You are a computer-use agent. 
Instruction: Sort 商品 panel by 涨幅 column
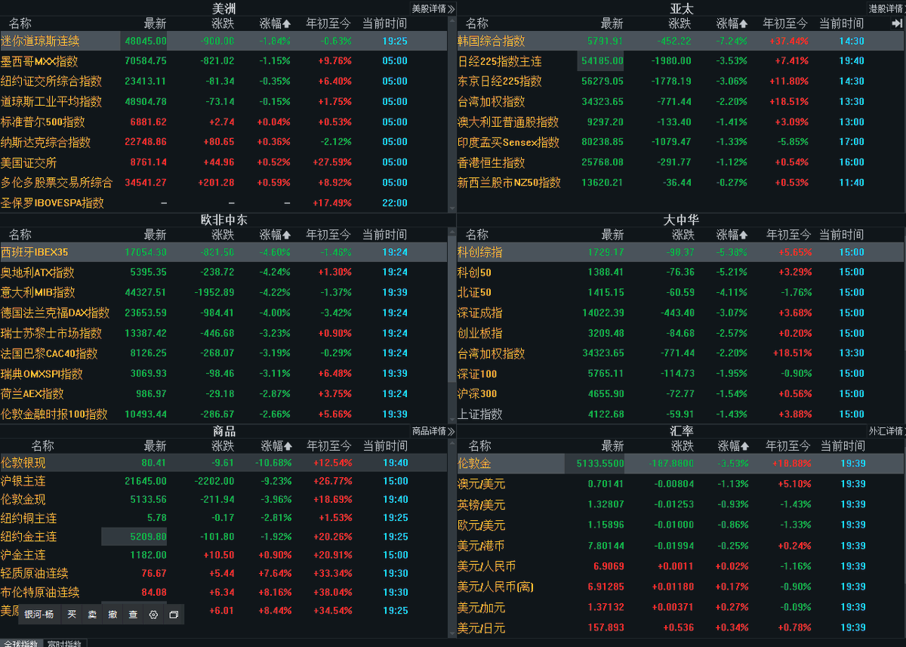click(276, 445)
